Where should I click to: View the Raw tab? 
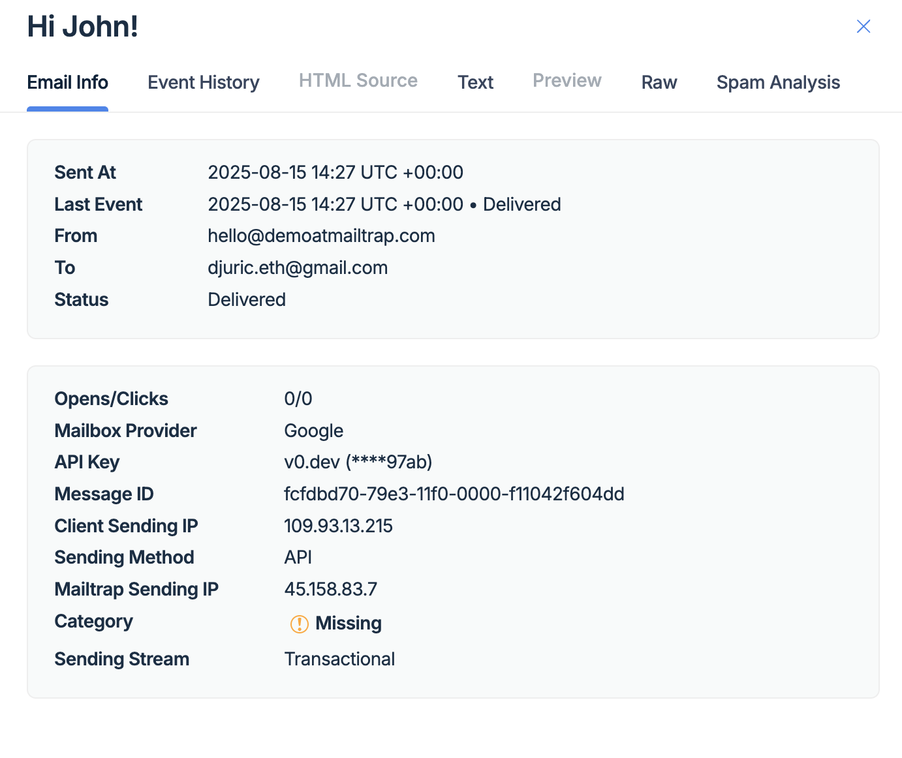pyautogui.click(x=659, y=82)
